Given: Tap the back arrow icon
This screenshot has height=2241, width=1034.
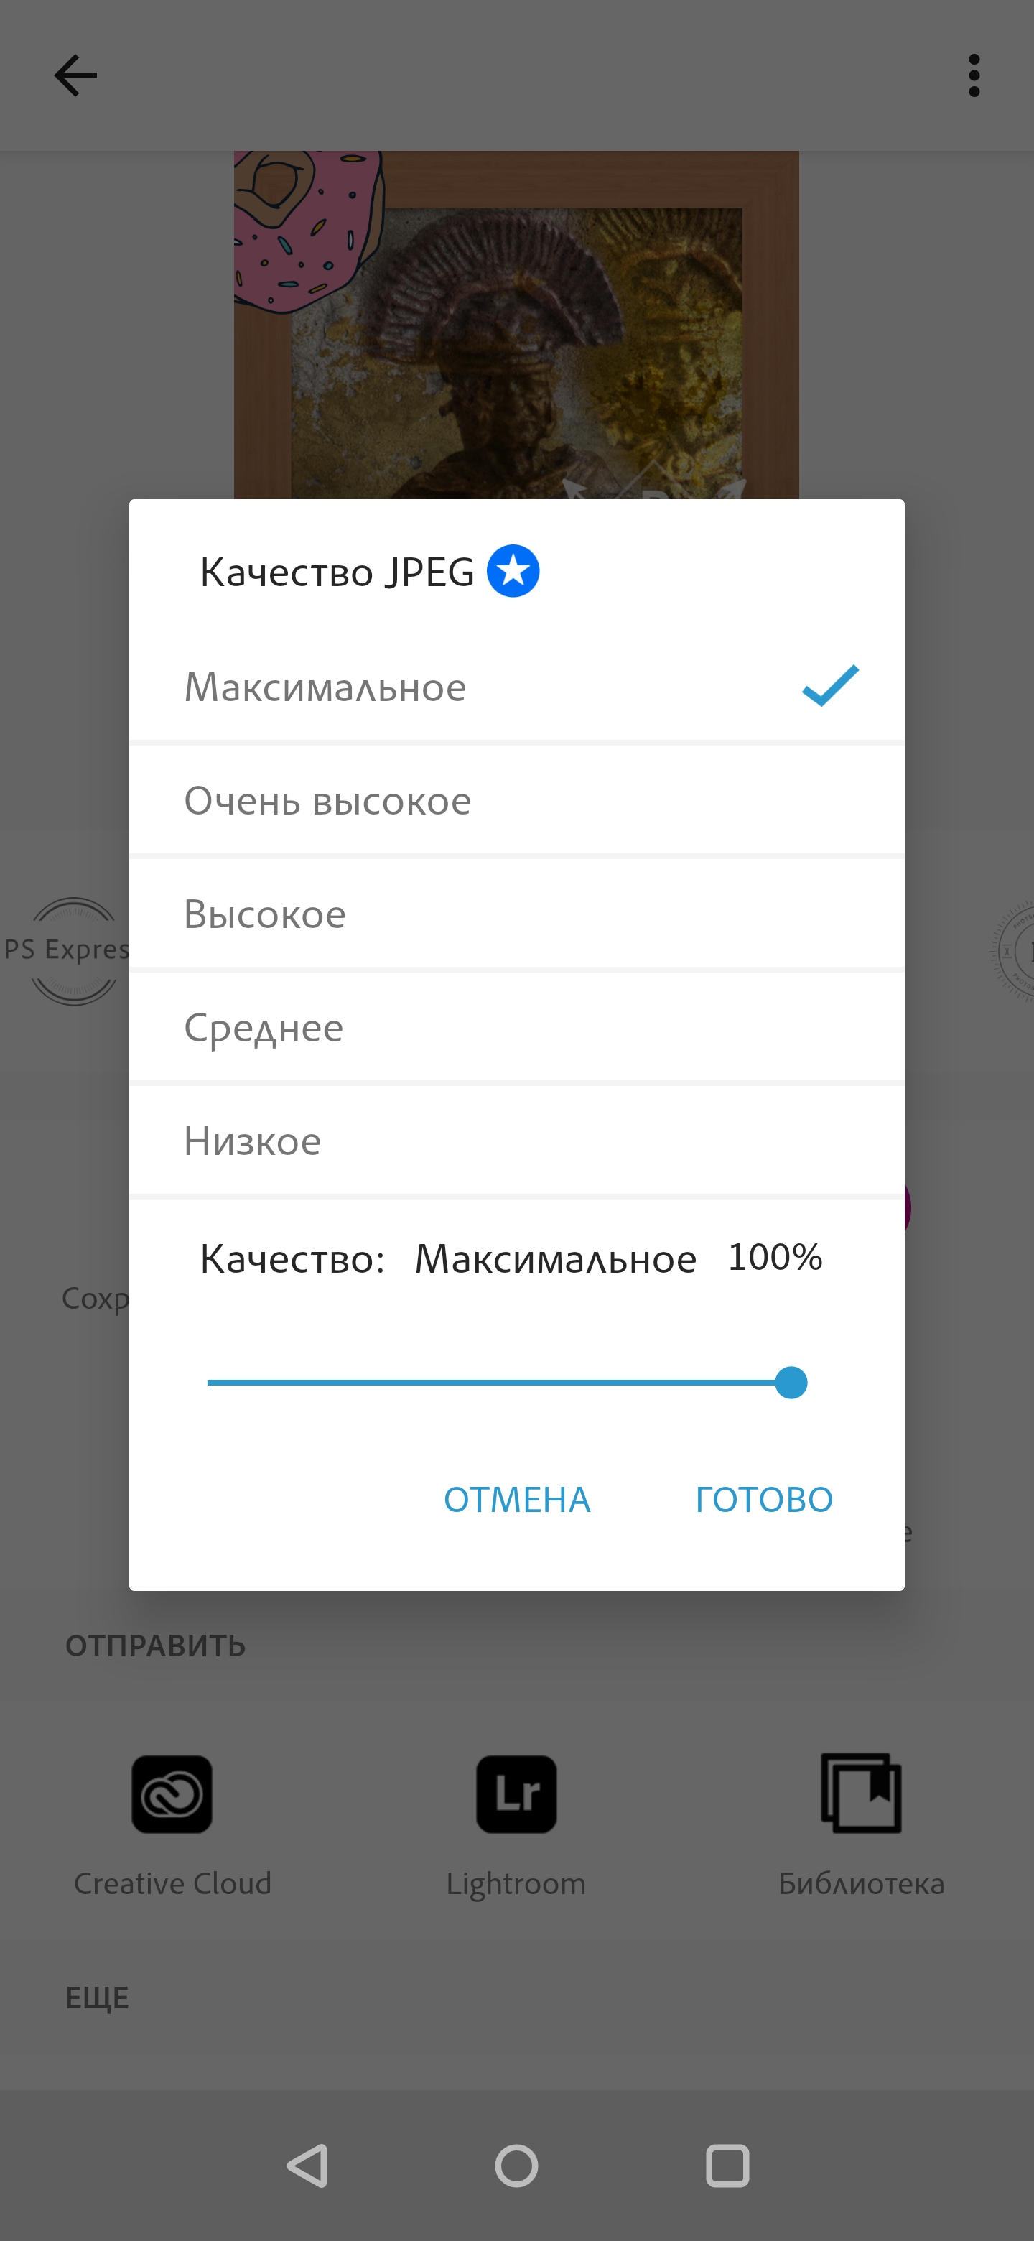Looking at the screenshot, I should [x=75, y=75].
